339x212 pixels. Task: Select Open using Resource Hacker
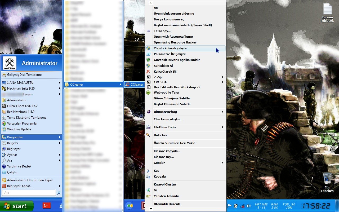[185, 42]
